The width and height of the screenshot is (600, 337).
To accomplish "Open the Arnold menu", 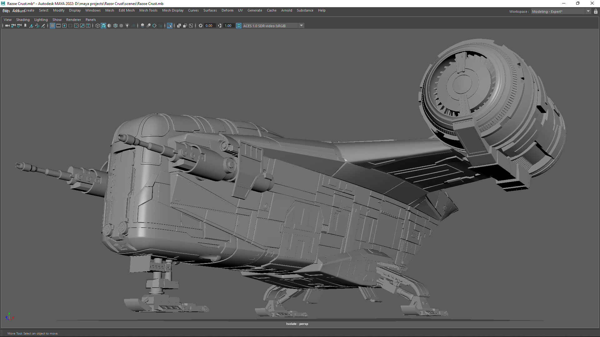I will point(286,10).
